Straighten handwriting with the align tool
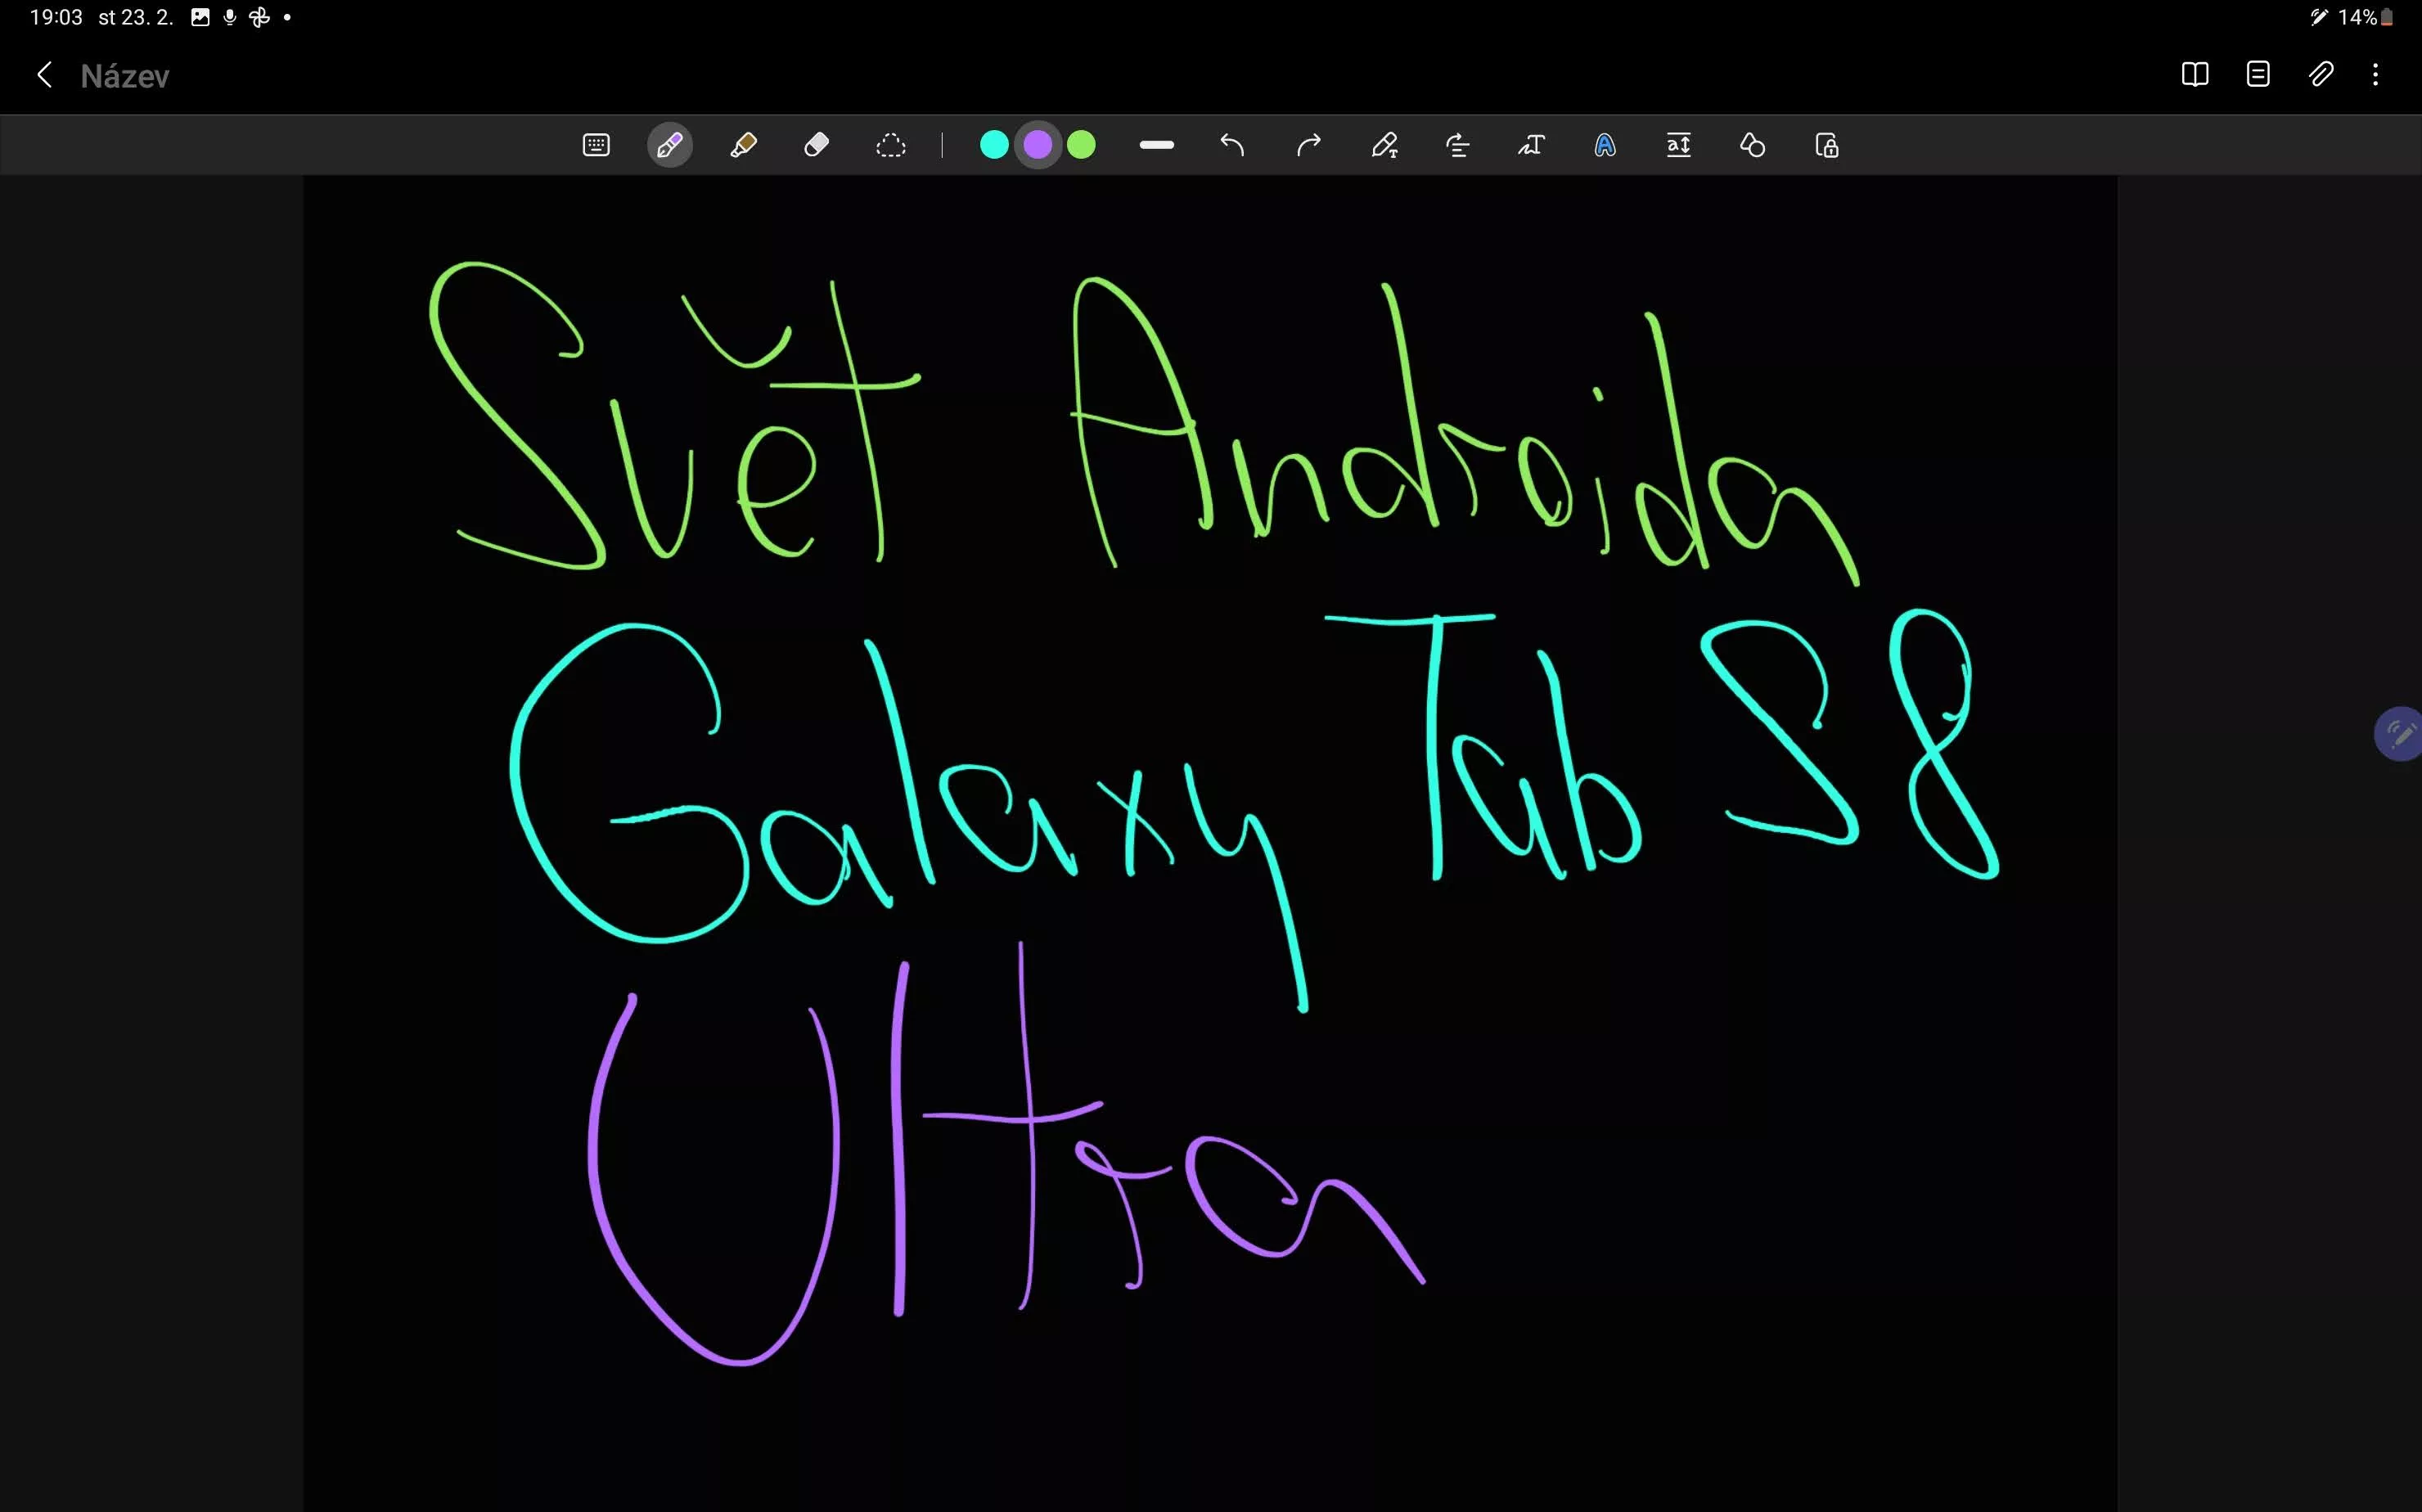Image resolution: width=2422 pixels, height=1512 pixels. (1458, 146)
